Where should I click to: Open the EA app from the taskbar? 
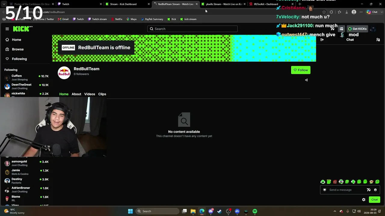pos(237,211)
